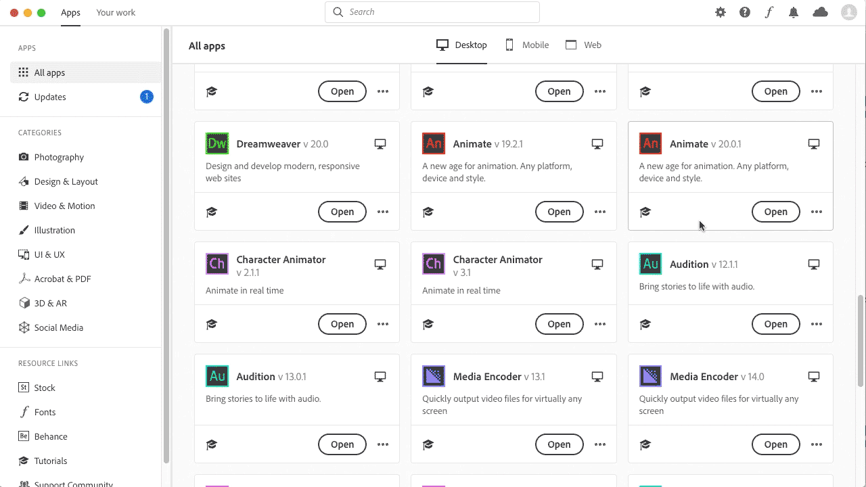This screenshot has width=866, height=487.
Task: Open more options menu for Animate v 20.0.1
Action: point(817,212)
